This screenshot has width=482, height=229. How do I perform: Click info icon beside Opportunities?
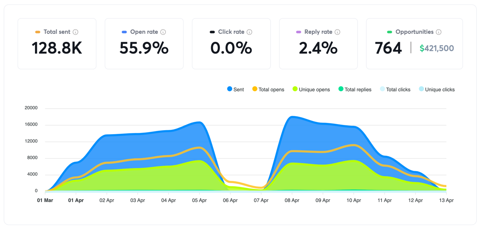click(x=439, y=32)
